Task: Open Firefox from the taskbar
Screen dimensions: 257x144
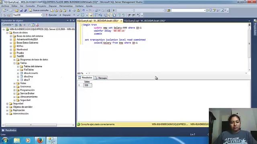Action: click(x=40, y=140)
